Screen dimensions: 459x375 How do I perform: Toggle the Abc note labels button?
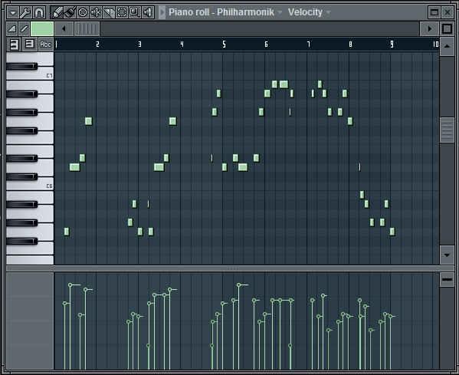coord(45,44)
